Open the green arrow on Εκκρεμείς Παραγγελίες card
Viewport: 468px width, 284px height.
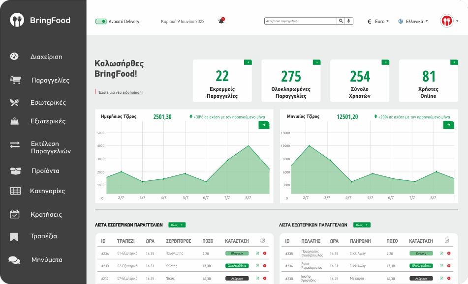248,62
